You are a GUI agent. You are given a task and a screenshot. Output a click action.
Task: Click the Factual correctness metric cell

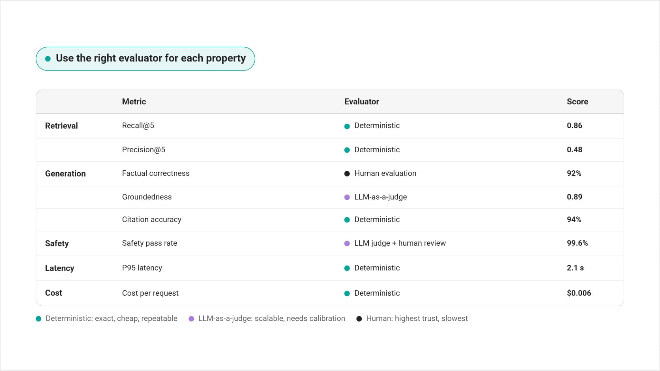[156, 173]
